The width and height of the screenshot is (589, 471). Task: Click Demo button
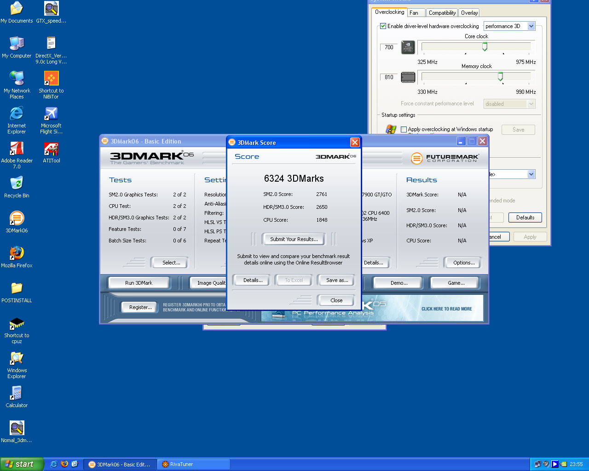tap(399, 283)
